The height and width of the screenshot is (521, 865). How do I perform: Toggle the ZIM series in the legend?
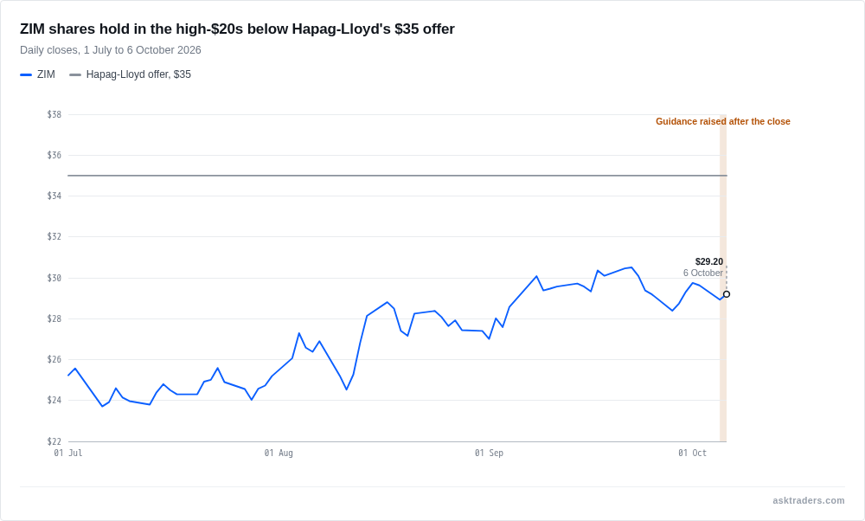[37, 74]
